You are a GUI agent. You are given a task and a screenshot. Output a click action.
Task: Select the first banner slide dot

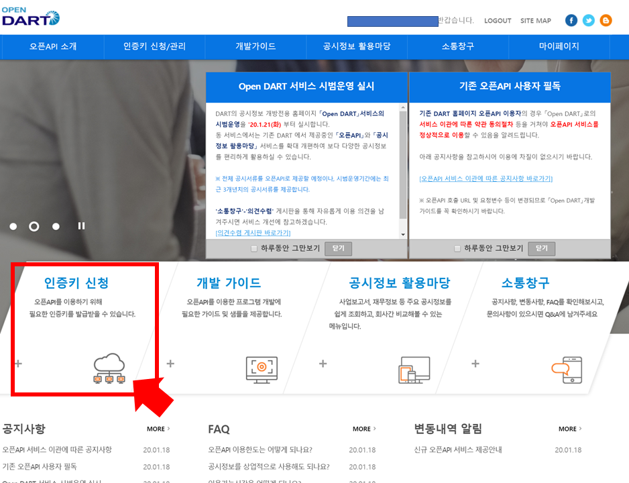click(x=13, y=226)
